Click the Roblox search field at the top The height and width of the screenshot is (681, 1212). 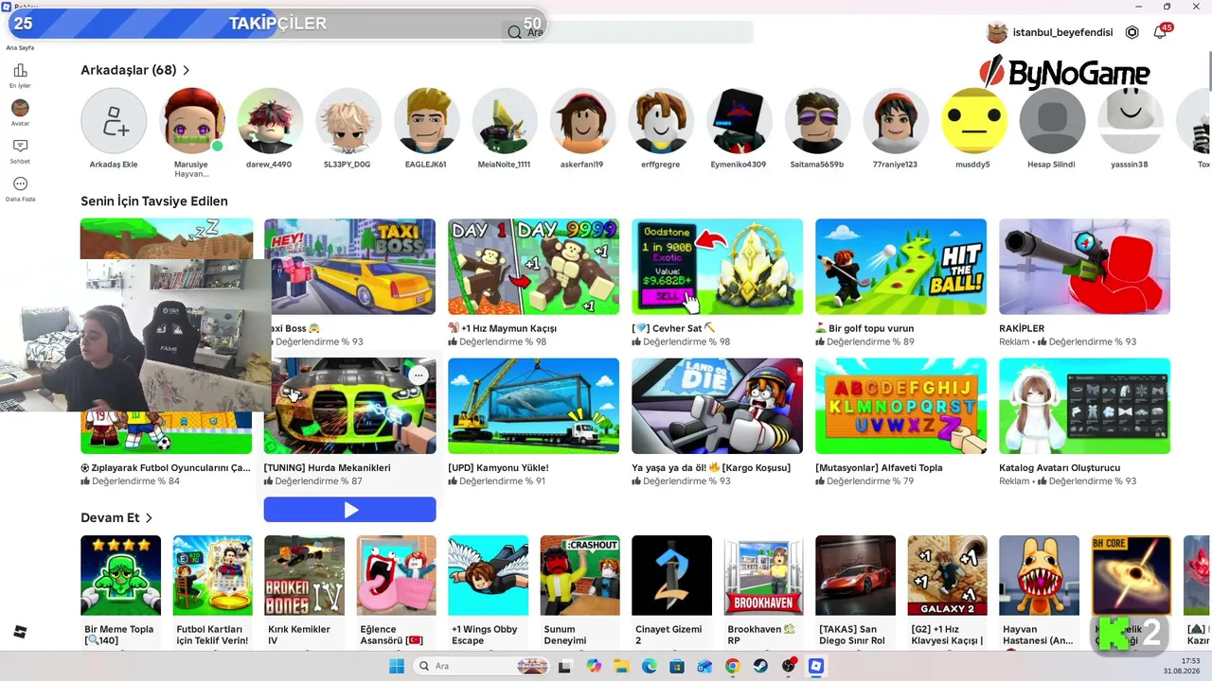(x=627, y=32)
